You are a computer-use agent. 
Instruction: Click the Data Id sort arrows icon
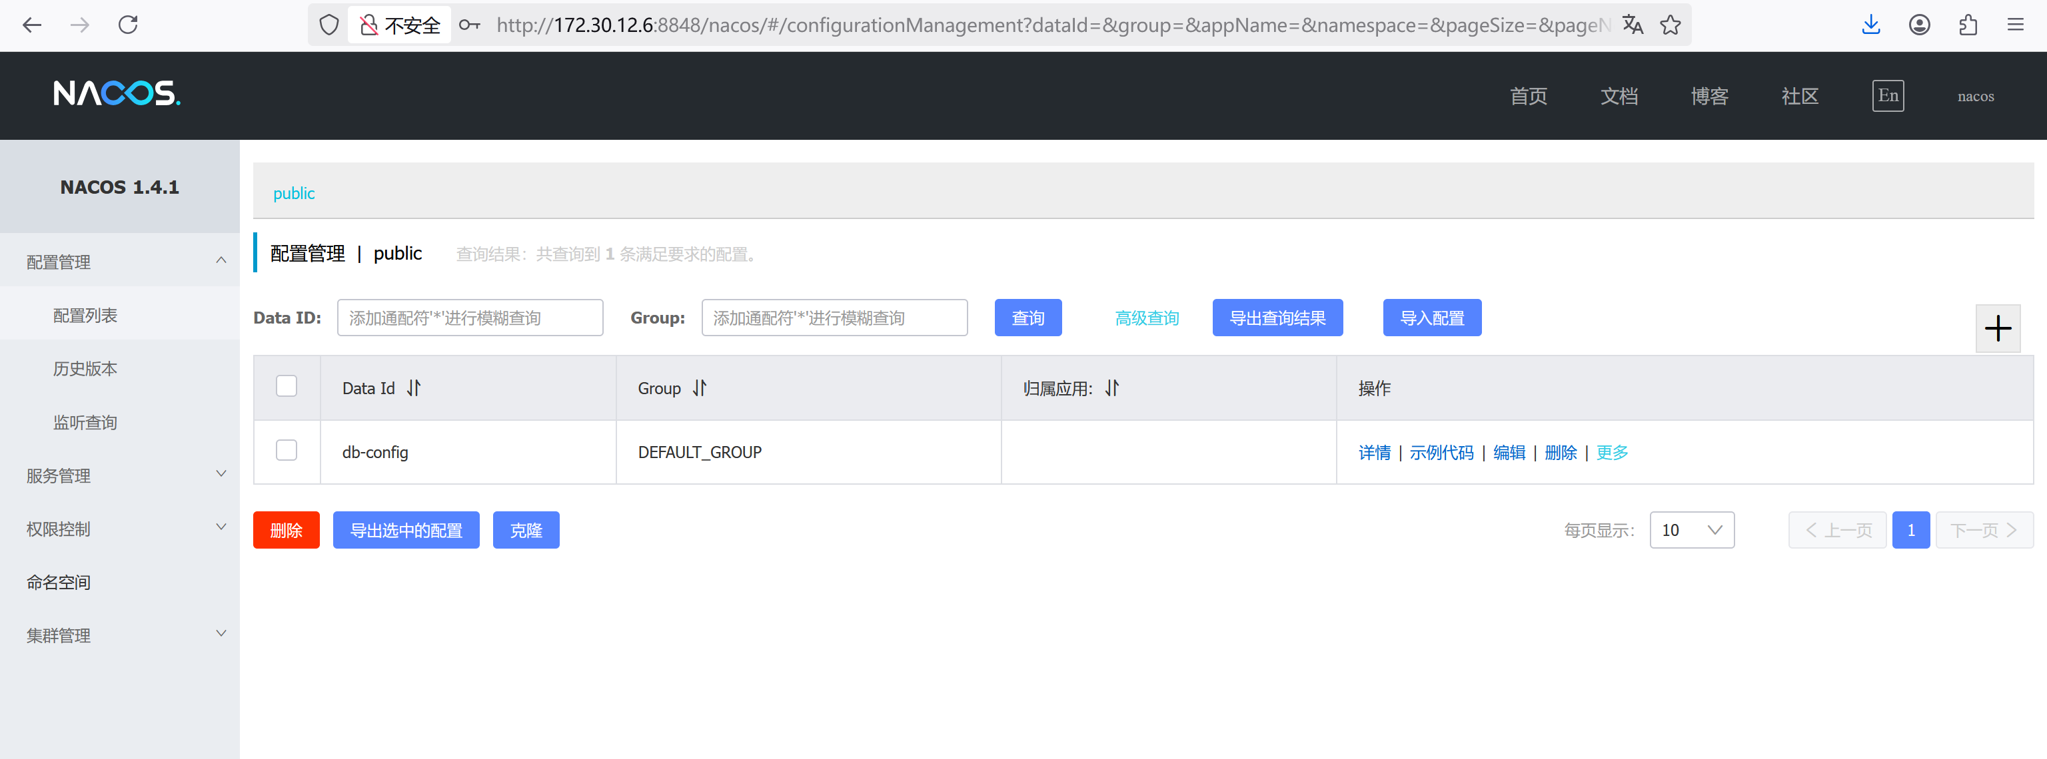pyautogui.click(x=413, y=388)
